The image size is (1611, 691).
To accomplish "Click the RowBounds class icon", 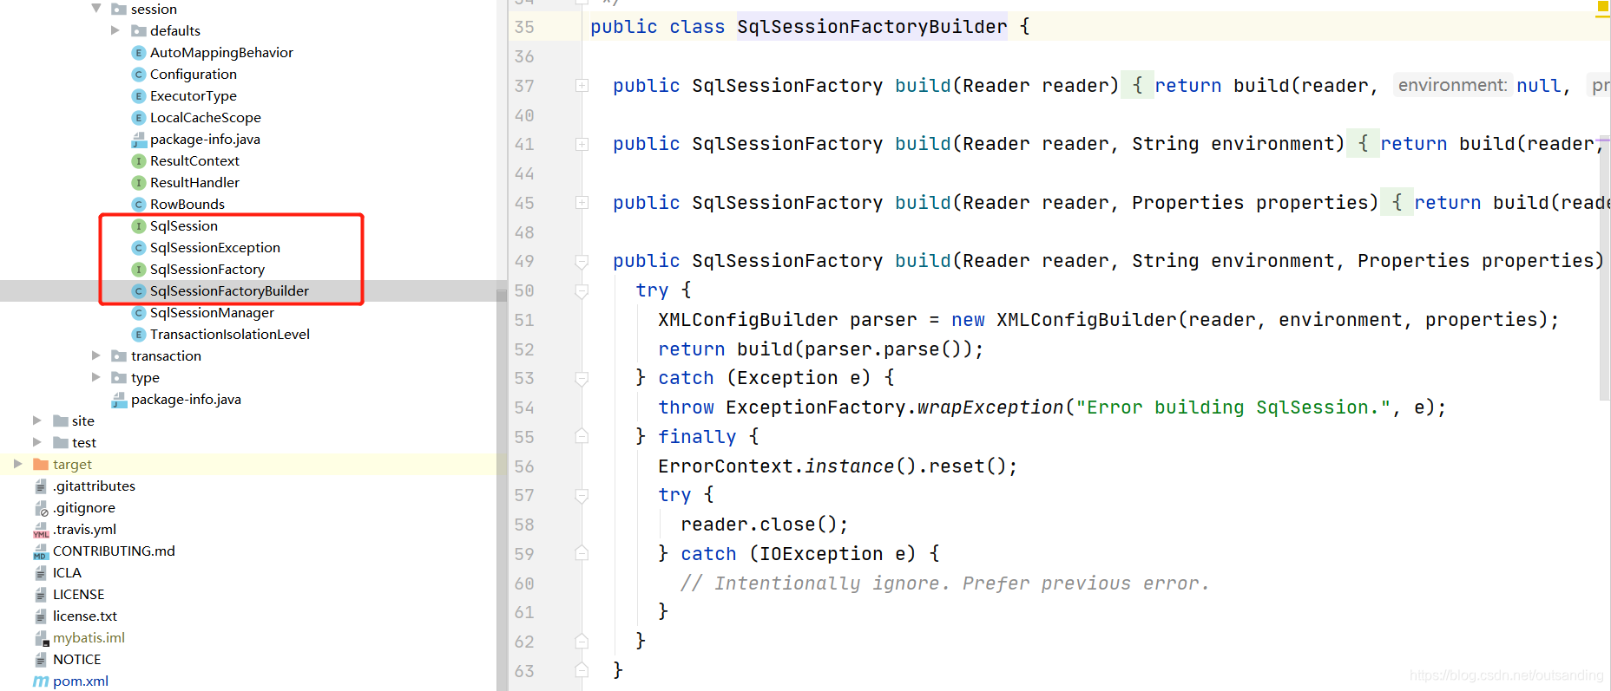I will [138, 205].
